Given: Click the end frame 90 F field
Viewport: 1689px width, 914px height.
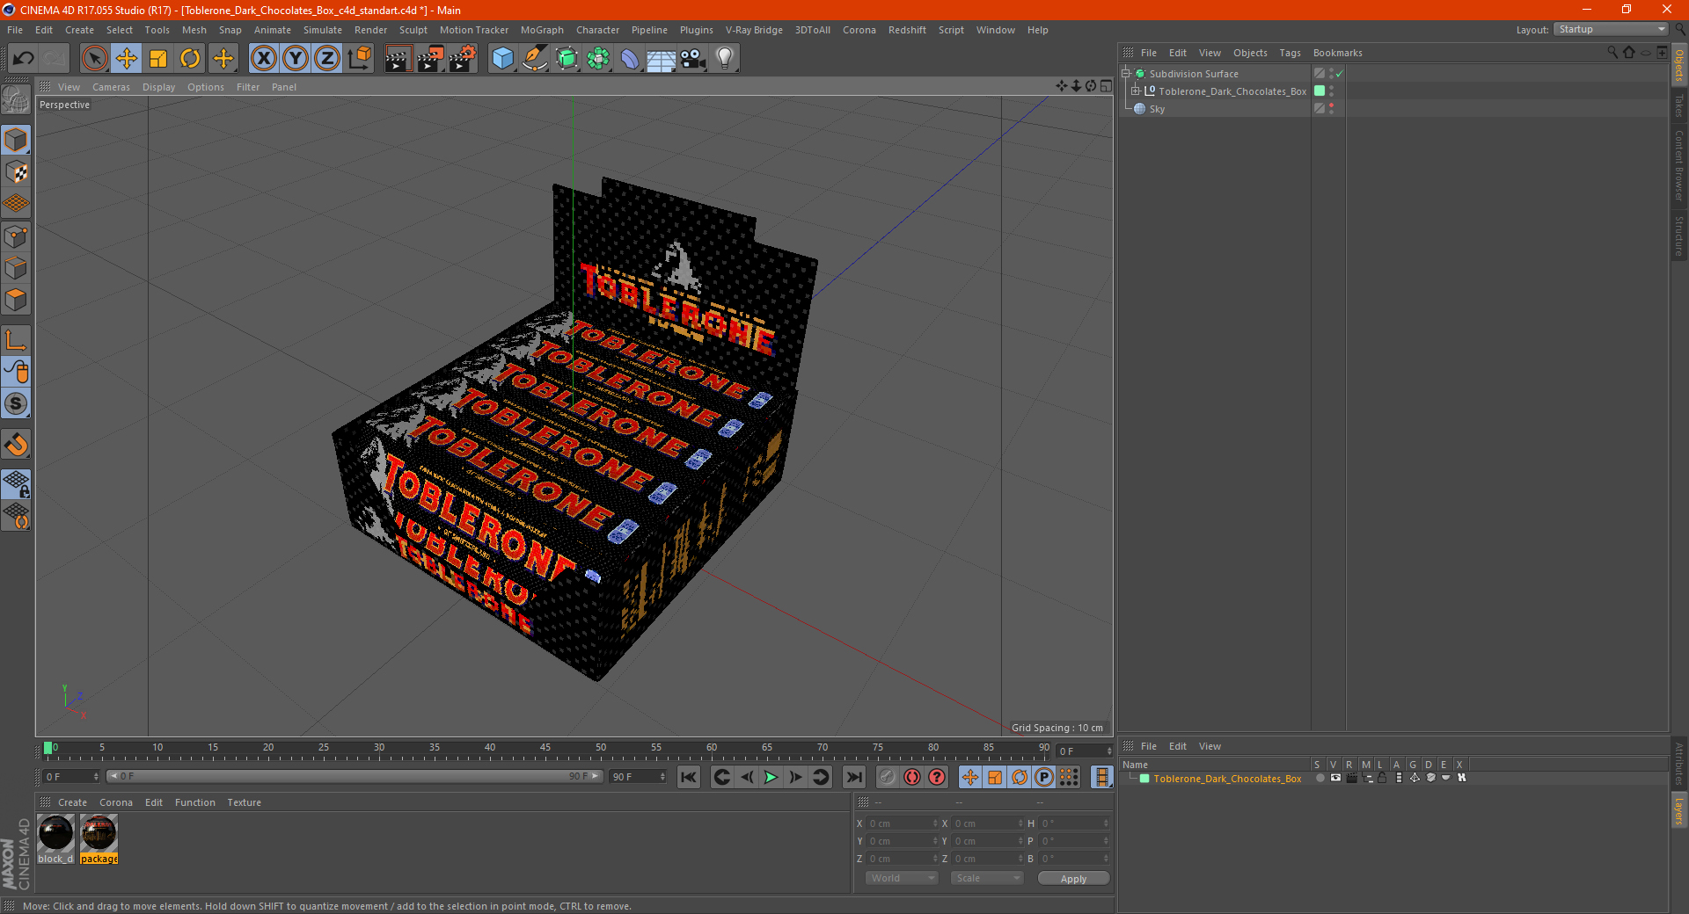Looking at the screenshot, I should 638,777.
